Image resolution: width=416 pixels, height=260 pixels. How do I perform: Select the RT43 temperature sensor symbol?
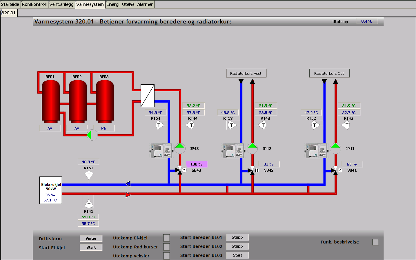coord(263,125)
